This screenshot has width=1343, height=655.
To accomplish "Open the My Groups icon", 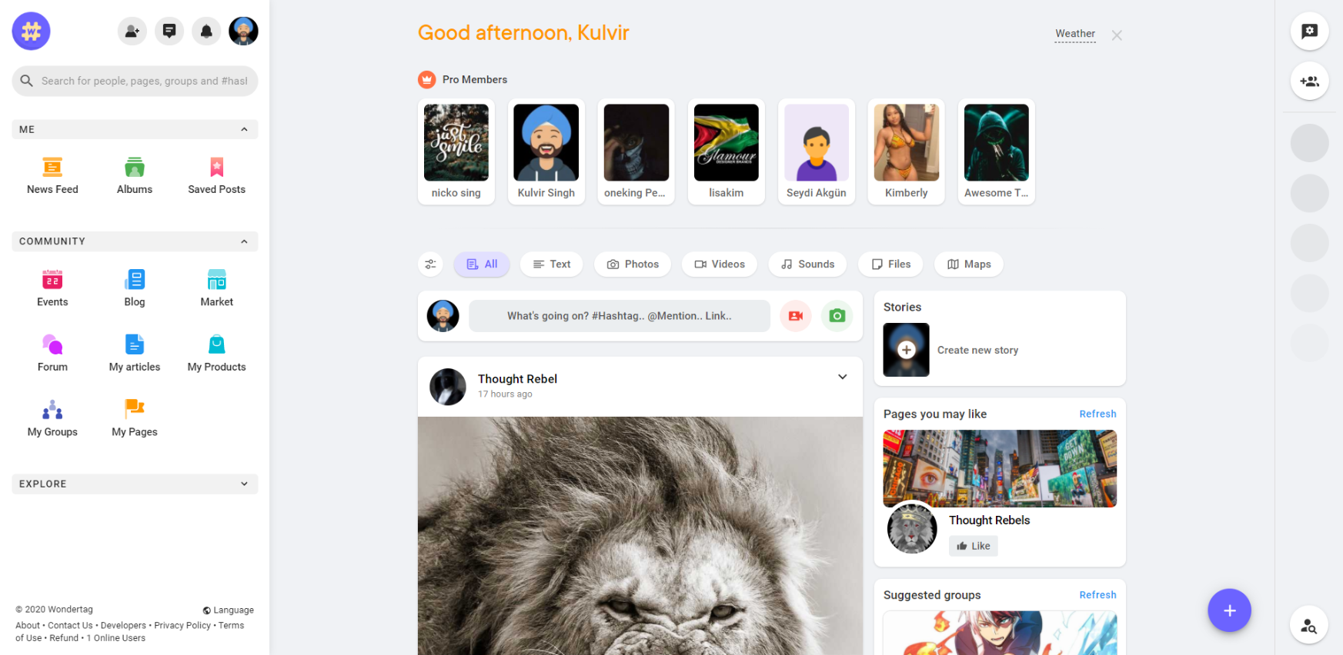I will pyautogui.click(x=52, y=409).
